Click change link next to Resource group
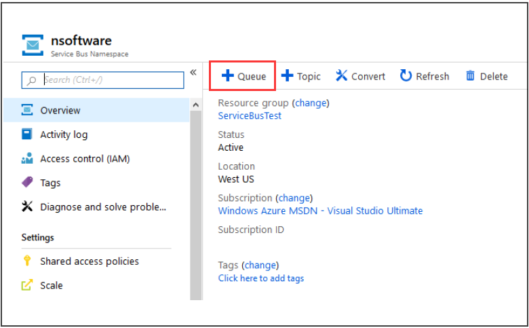 (x=311, y=103)
